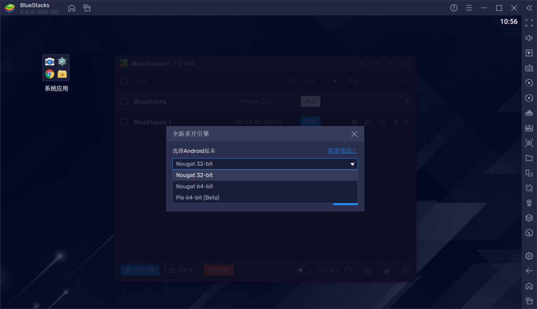Enter fullscreen mode from the sidebar
537x309 pixels.
tap(529, 22)
